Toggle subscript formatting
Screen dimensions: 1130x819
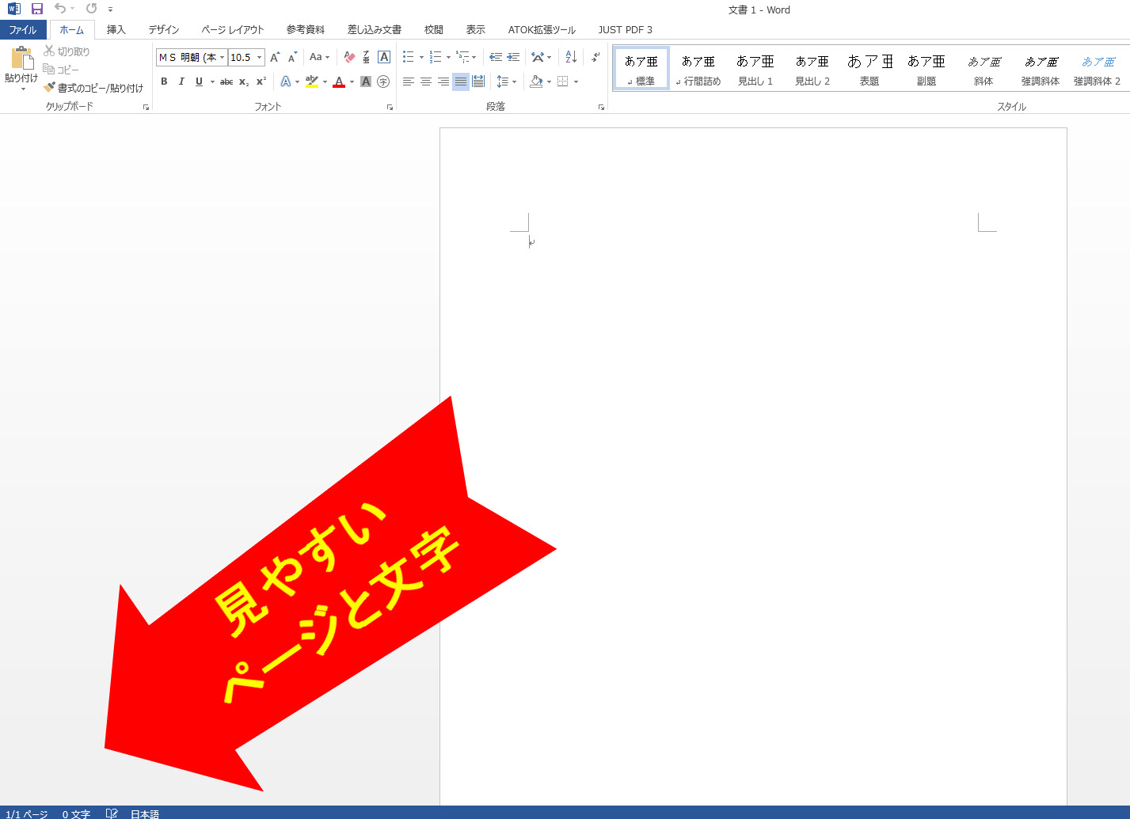pos(244,82)
